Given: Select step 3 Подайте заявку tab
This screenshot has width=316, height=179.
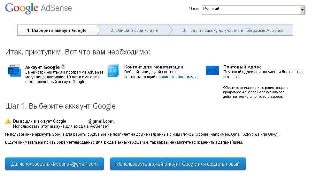Looking at the screenshot, I should pyautogui.click(x=233, y=31).
